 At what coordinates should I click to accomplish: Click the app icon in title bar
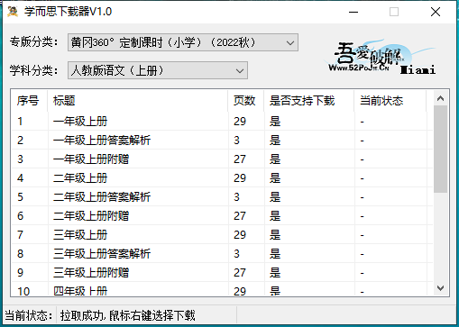(x=13, y=12)
